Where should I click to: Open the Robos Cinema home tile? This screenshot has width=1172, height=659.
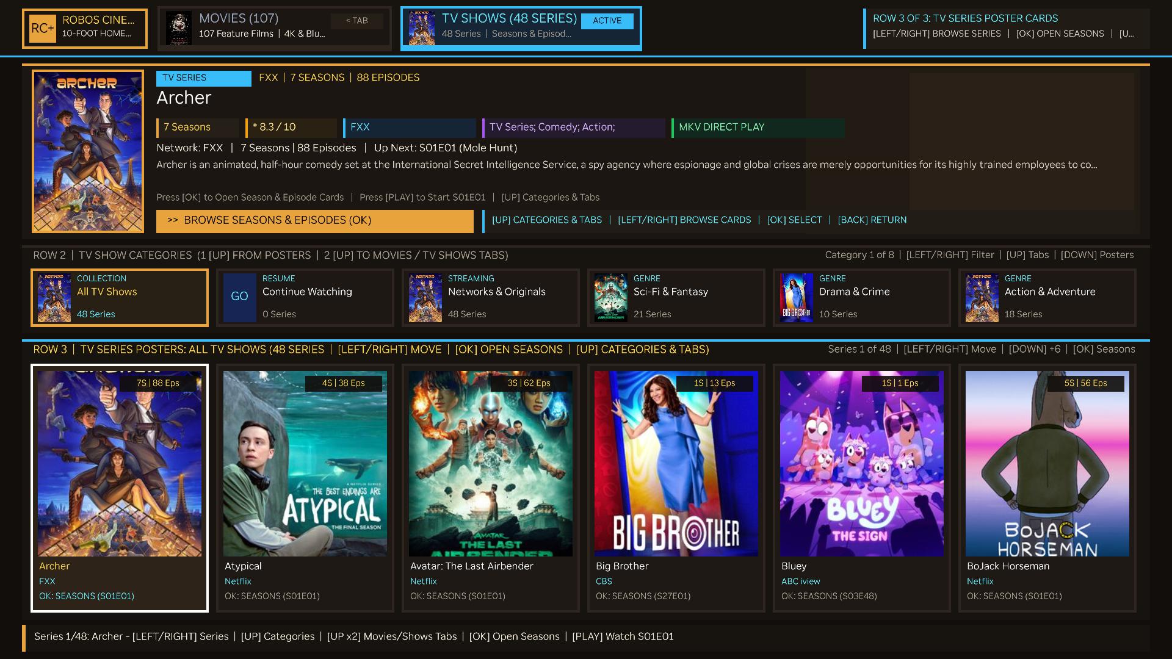[85, 28]
